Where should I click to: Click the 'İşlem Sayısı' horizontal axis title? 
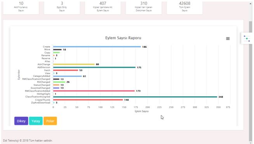point(142,111)
